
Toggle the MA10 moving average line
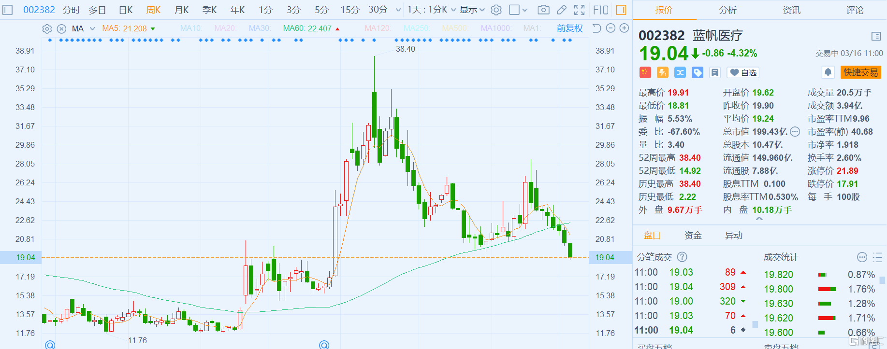click(191, 28)
